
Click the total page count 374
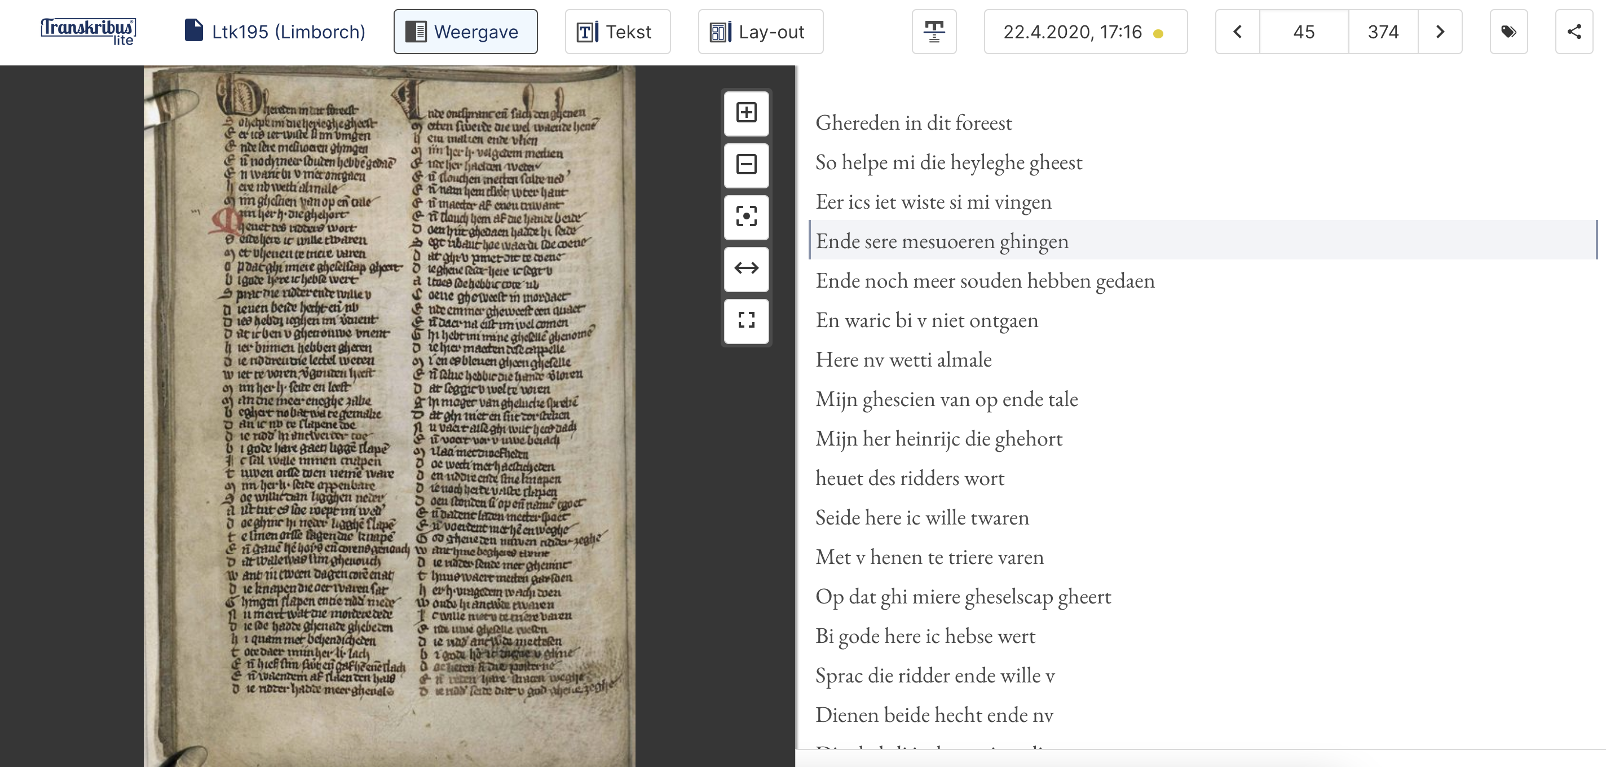[1383, 31]
